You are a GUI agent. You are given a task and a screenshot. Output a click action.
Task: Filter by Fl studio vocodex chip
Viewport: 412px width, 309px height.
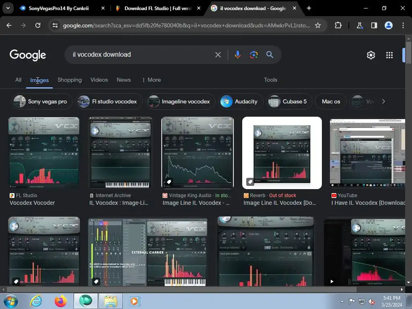coord(109,101)
